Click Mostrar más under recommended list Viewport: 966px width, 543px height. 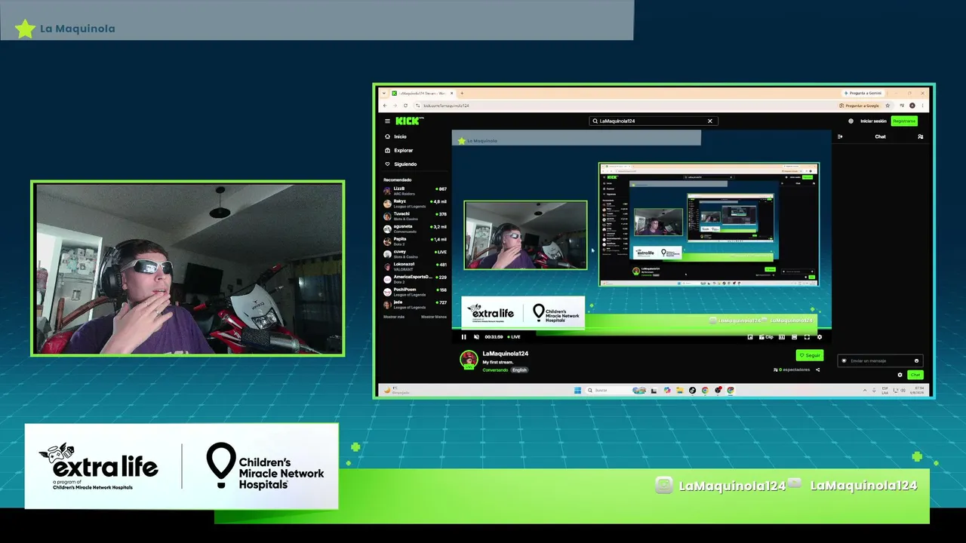tap(394, 317)
